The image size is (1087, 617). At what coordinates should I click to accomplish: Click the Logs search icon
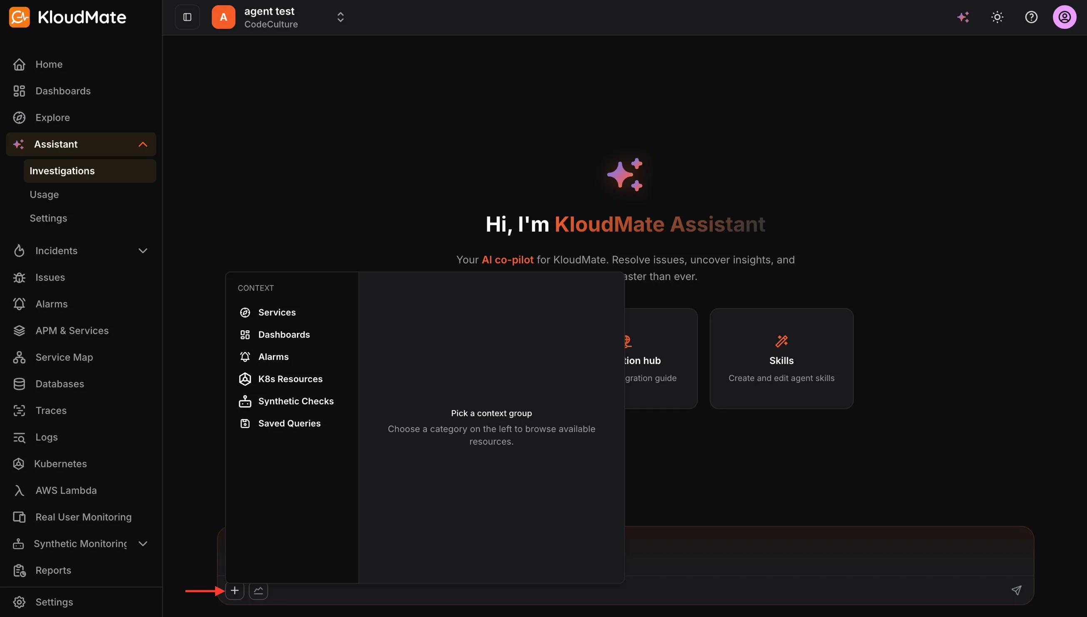coord(19,437)
